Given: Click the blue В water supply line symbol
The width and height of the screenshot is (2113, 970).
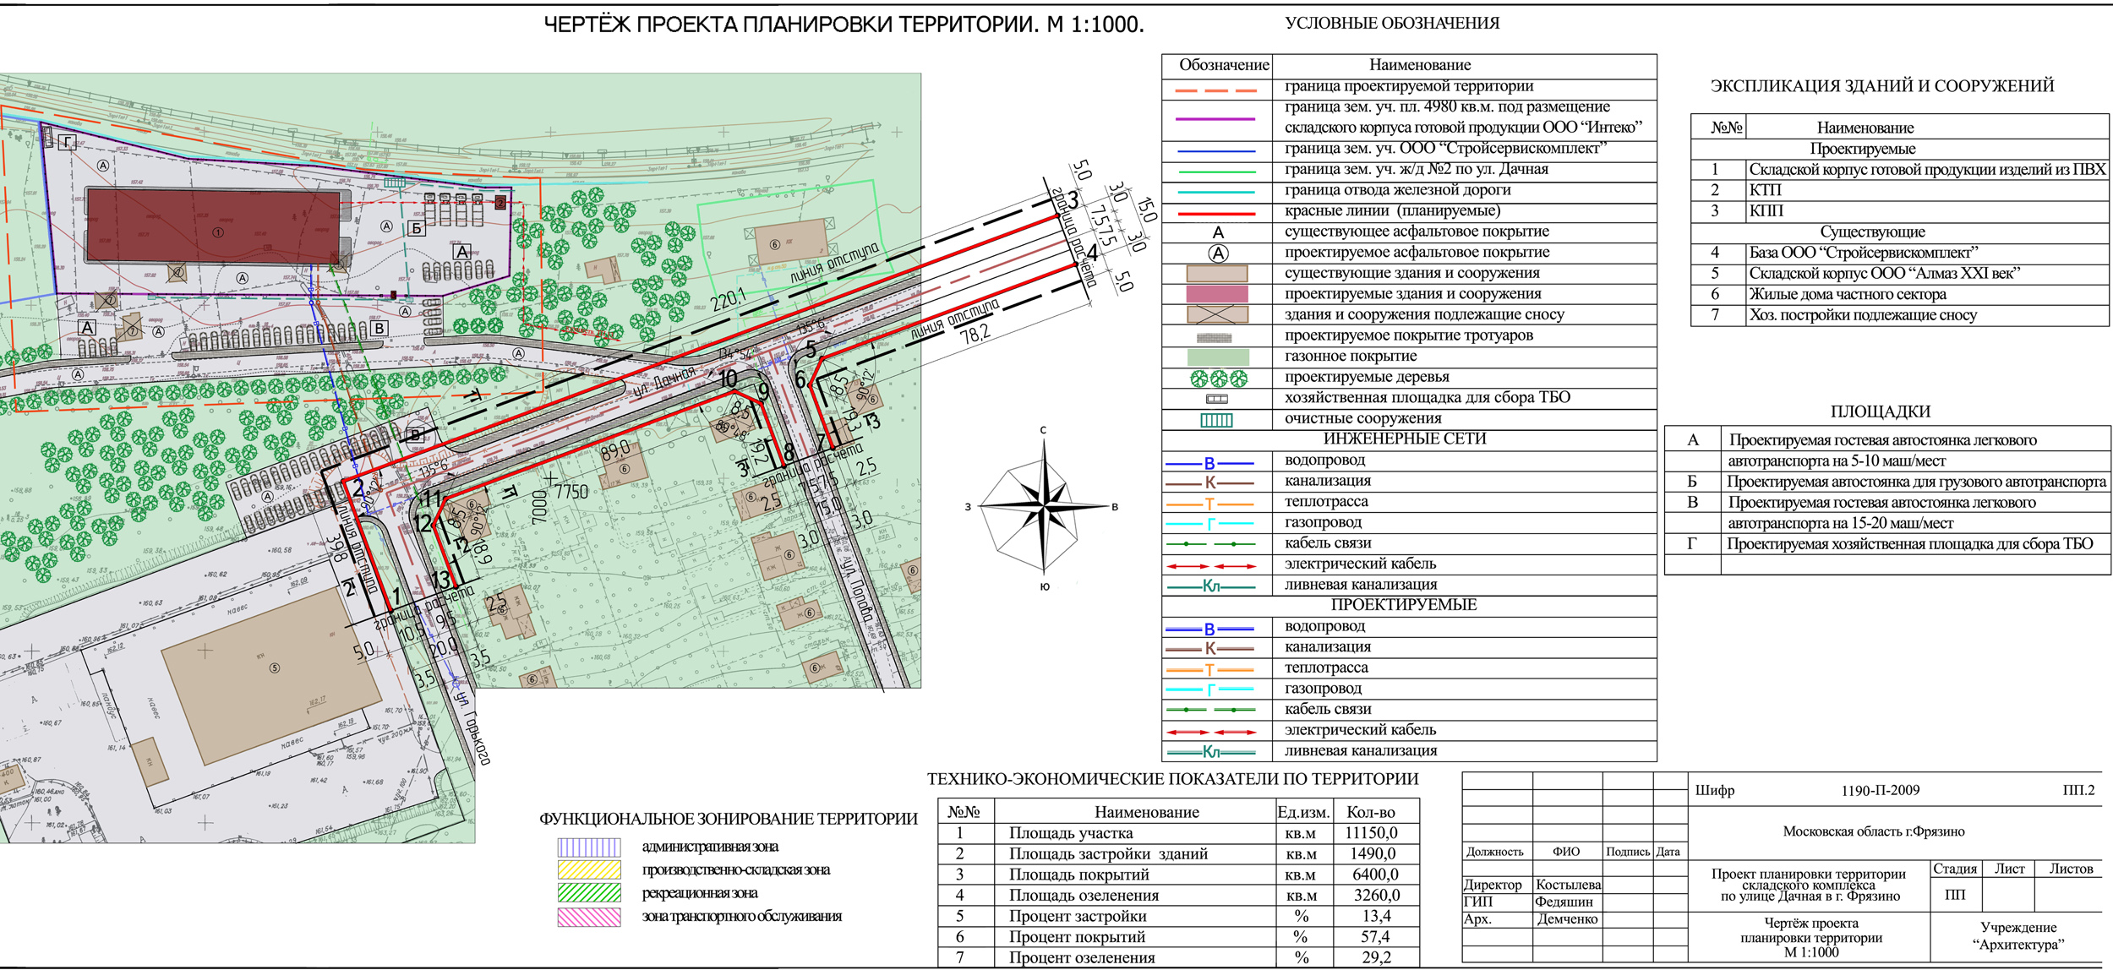Looking at the screenshot, I should (1209, 463).
